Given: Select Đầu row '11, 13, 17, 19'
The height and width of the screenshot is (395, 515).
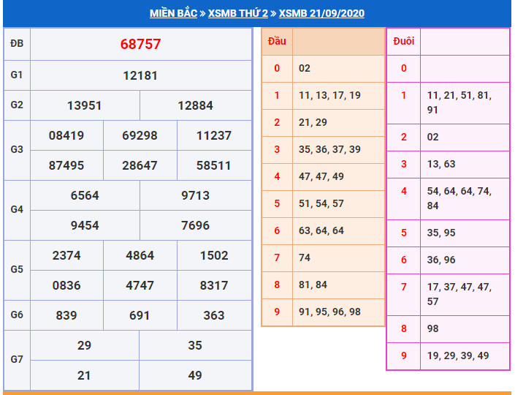Looking at the screenshot, I should pos(329,95).
